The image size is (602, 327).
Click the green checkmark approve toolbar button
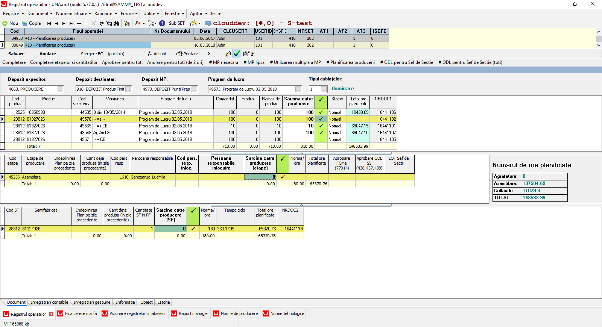(x=237, y=53)
